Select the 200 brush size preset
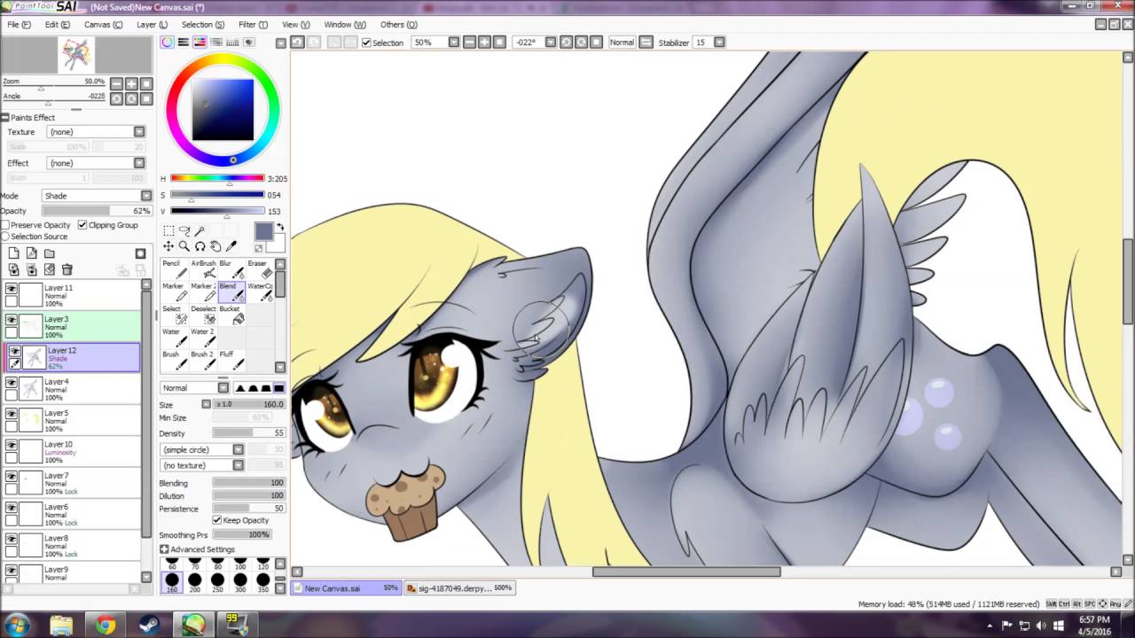Screen dimensions: 1135x638 (194, 582)
